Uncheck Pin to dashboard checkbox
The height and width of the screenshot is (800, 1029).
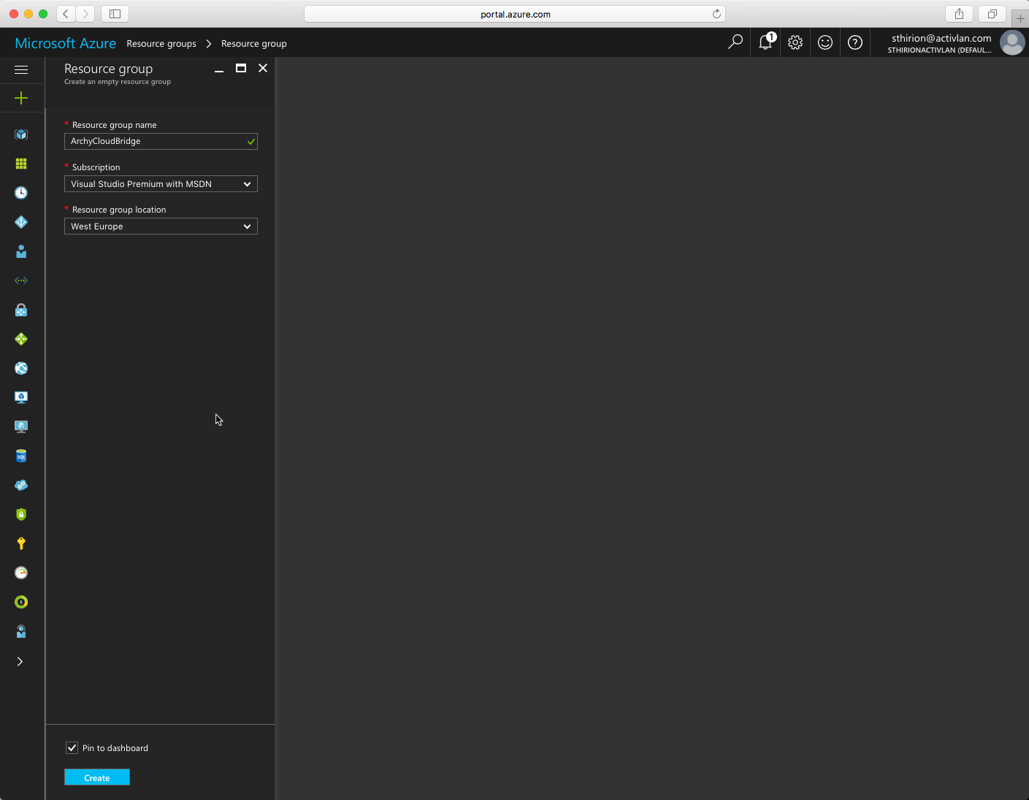72,747
